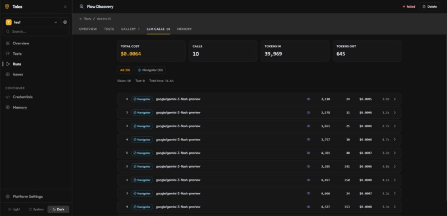Click the vision eye icon in the 3,651 tokens row
The width and height of the screenshot is (447, 216).
click(308, 126)
